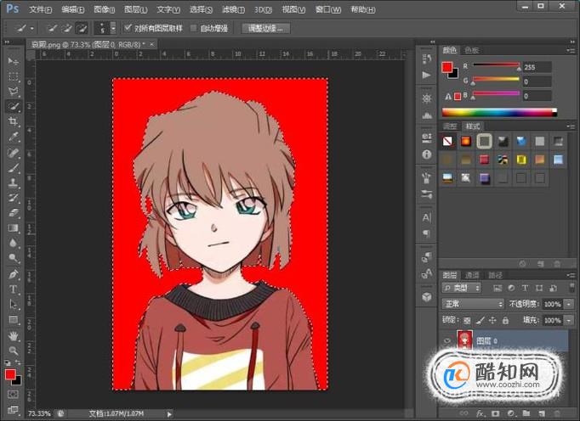Pick a color from spectrum ramp

click(499, 112)
